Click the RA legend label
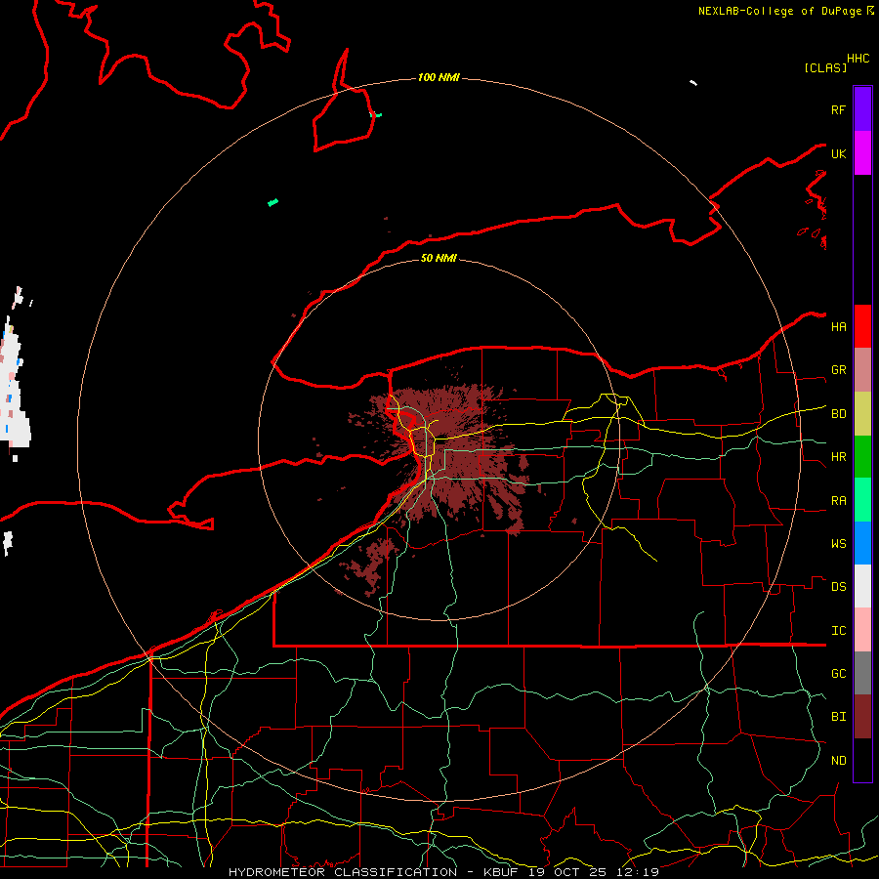Viewport: 879px width, 879px height. point(838,501)
